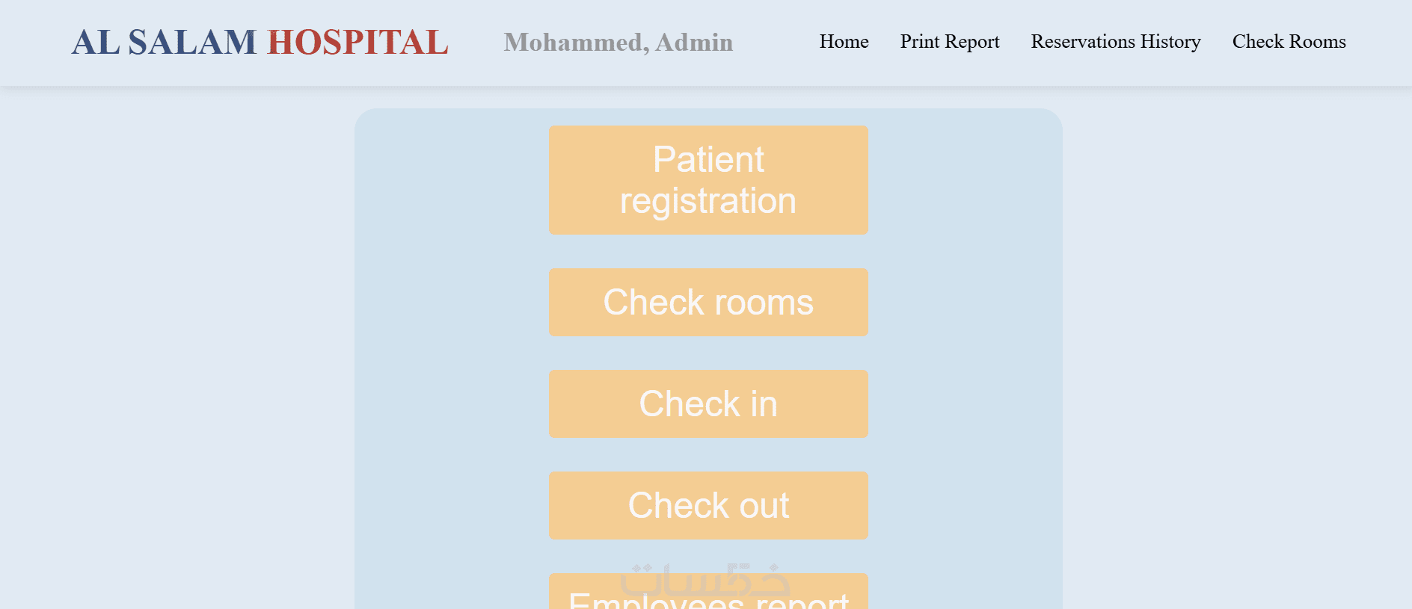Go to Home in the navigation bar
Image resolution: width=1412 pixels, height=609 pixels.
point(844,42)
